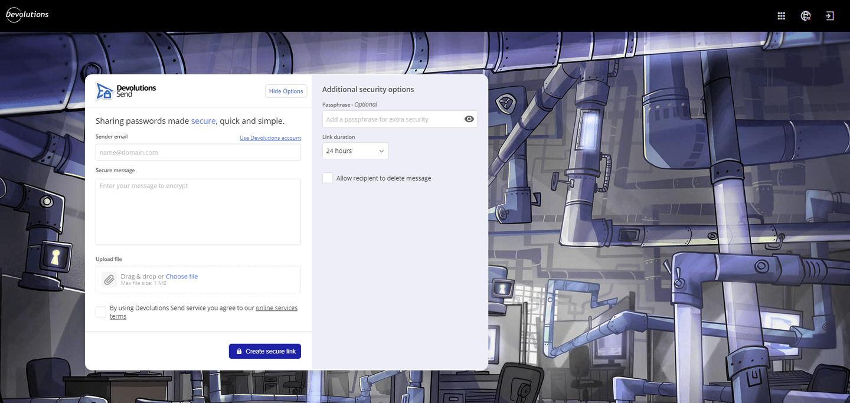The width and height of the screenshot is (850, 403).
Task: Focus the Sender email field
Action: coord(198,152)
